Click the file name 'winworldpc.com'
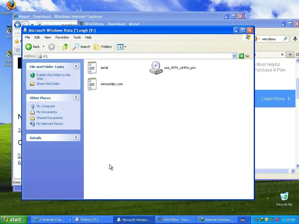This screenshot has width=299, height=224. [112, 84]
